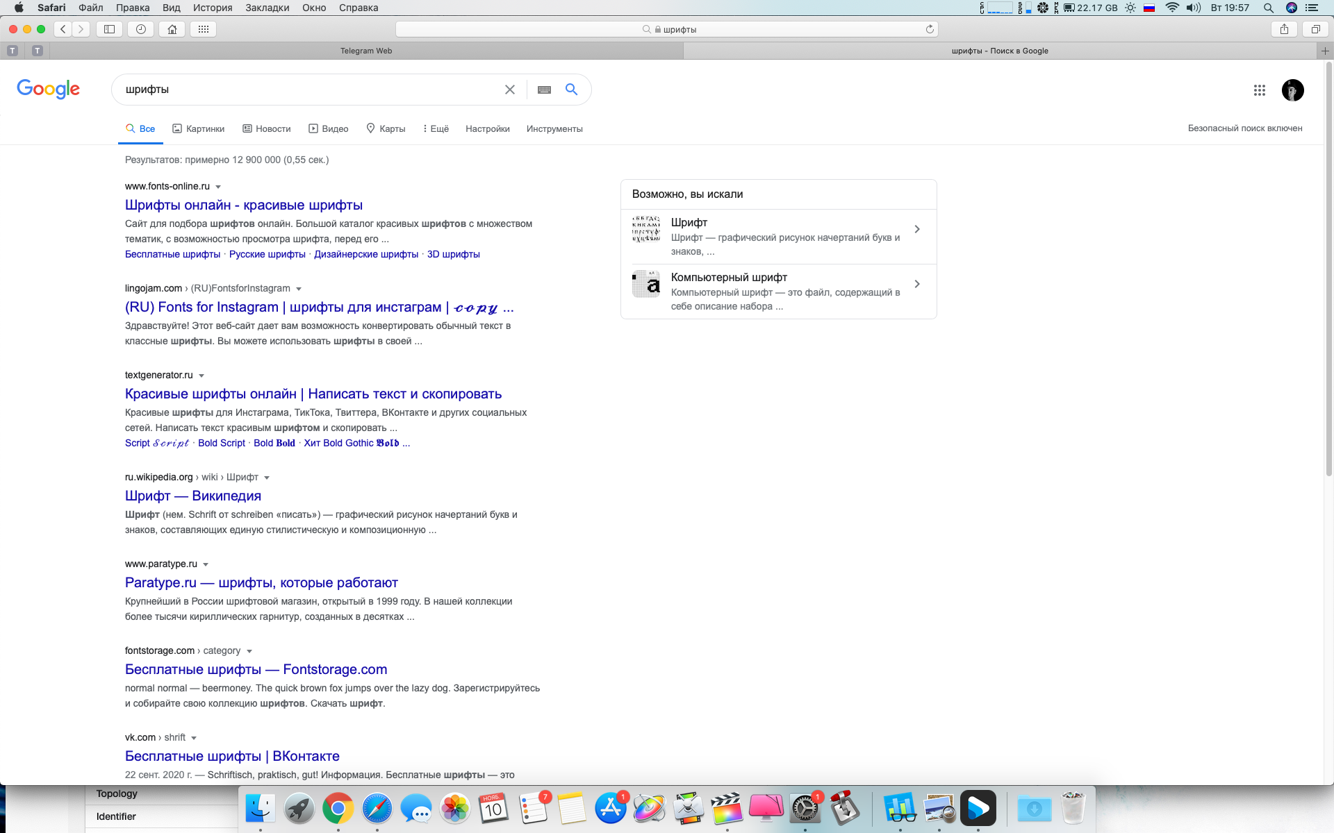Open the Google account avatar
This screenshot has width=1334, height=833.
1292,90
